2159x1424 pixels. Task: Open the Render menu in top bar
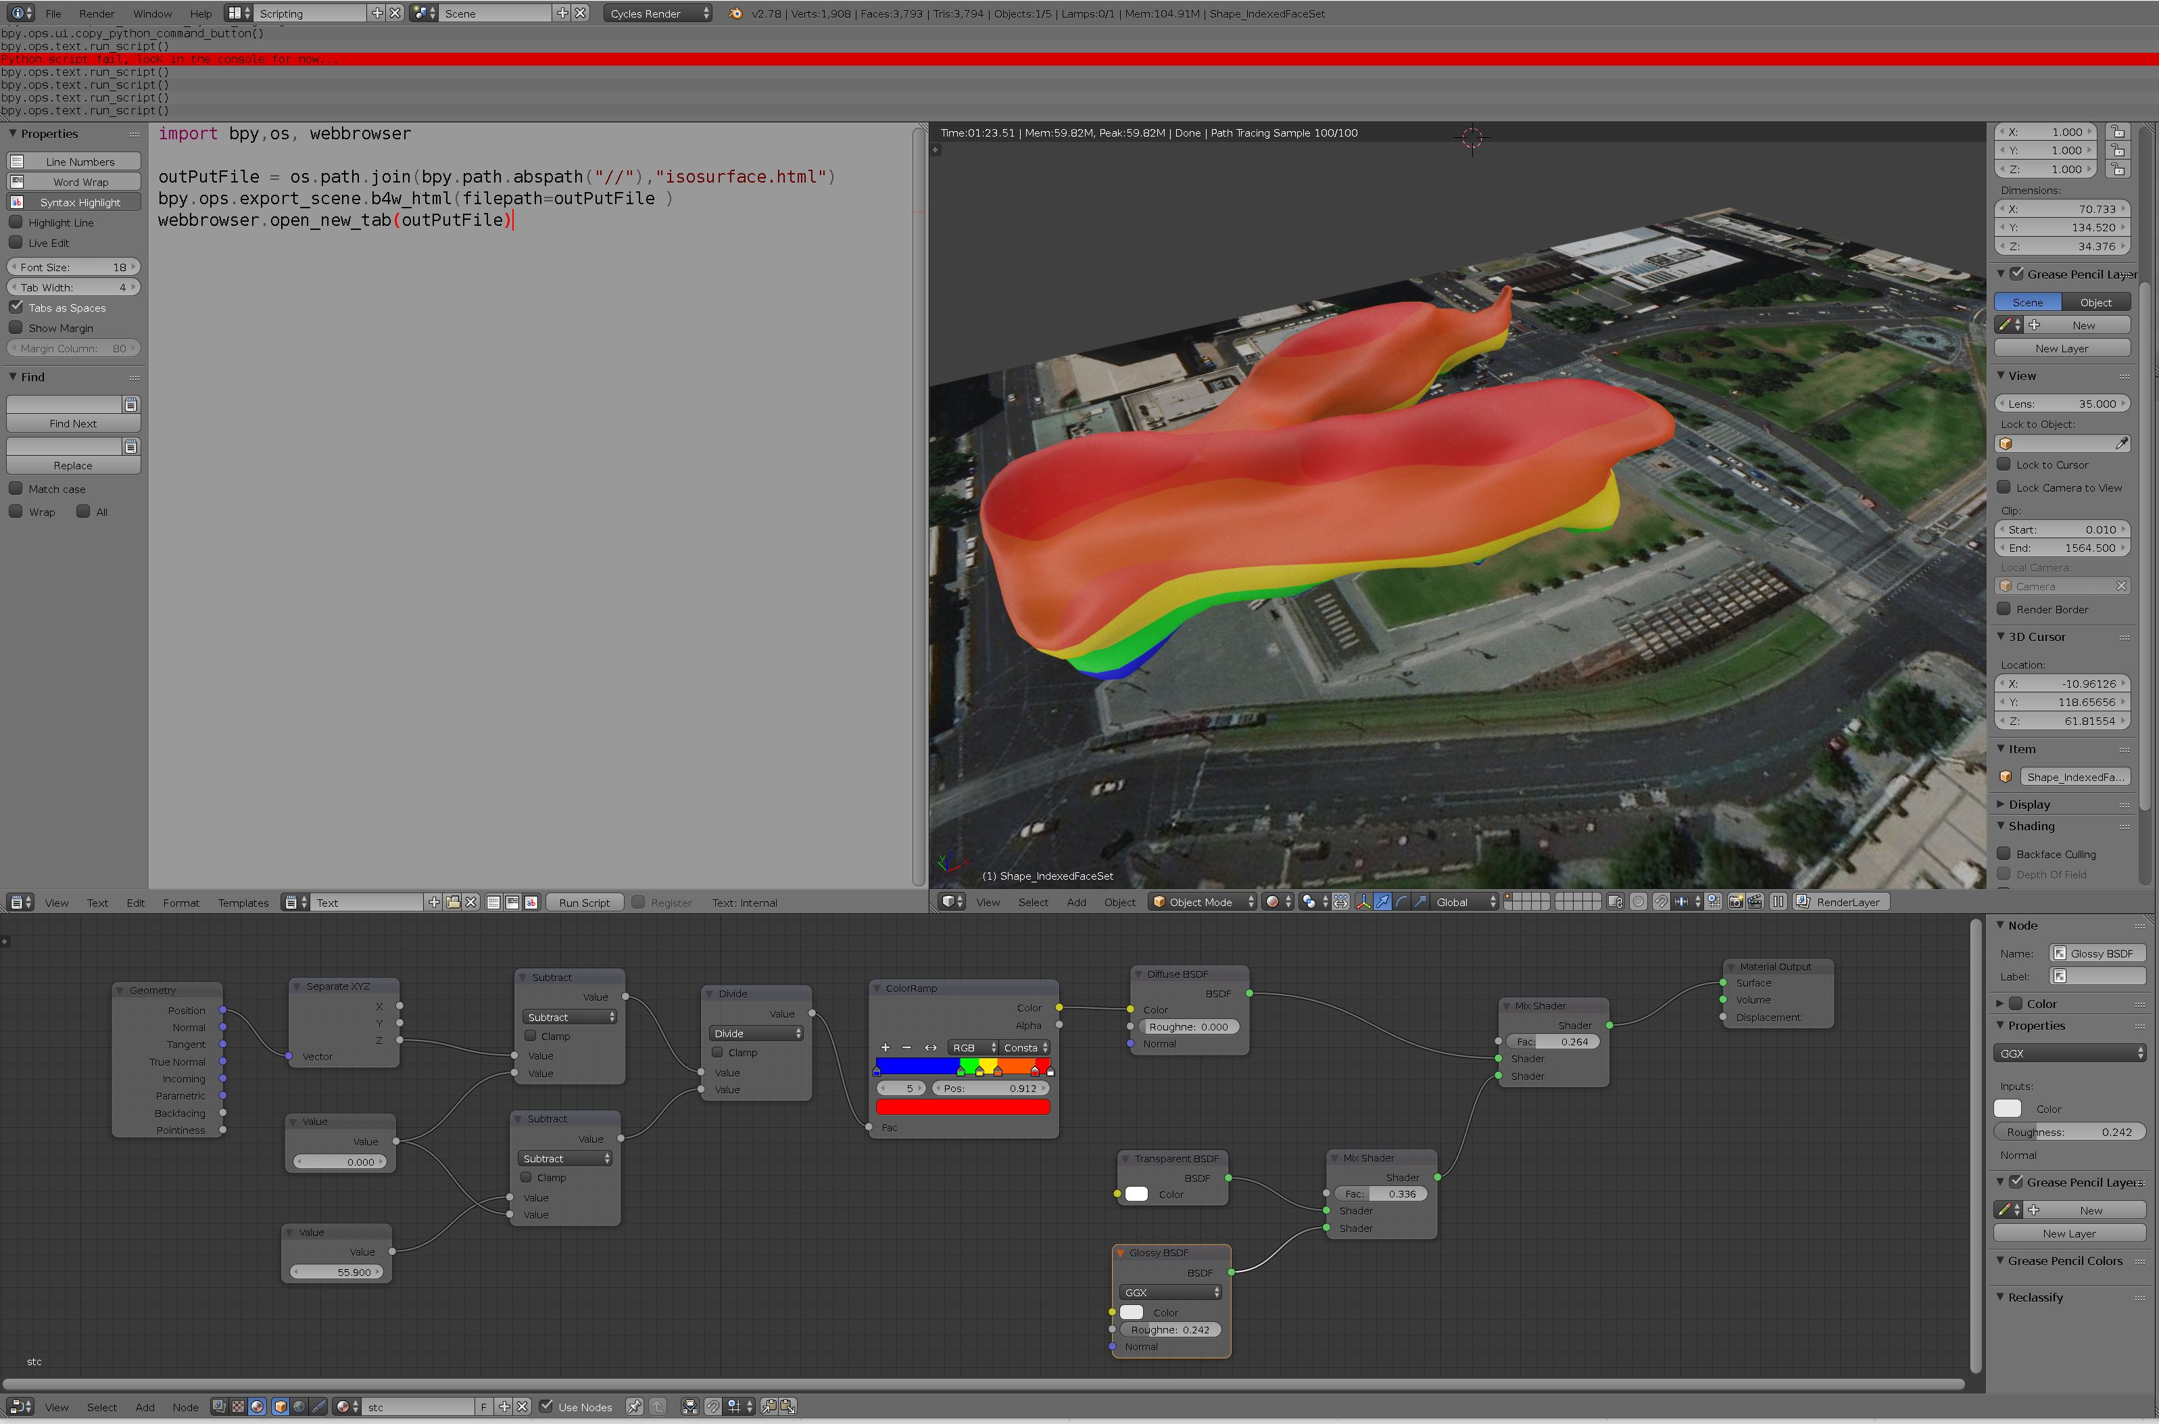pyautogui.click(x=96, y=14)
